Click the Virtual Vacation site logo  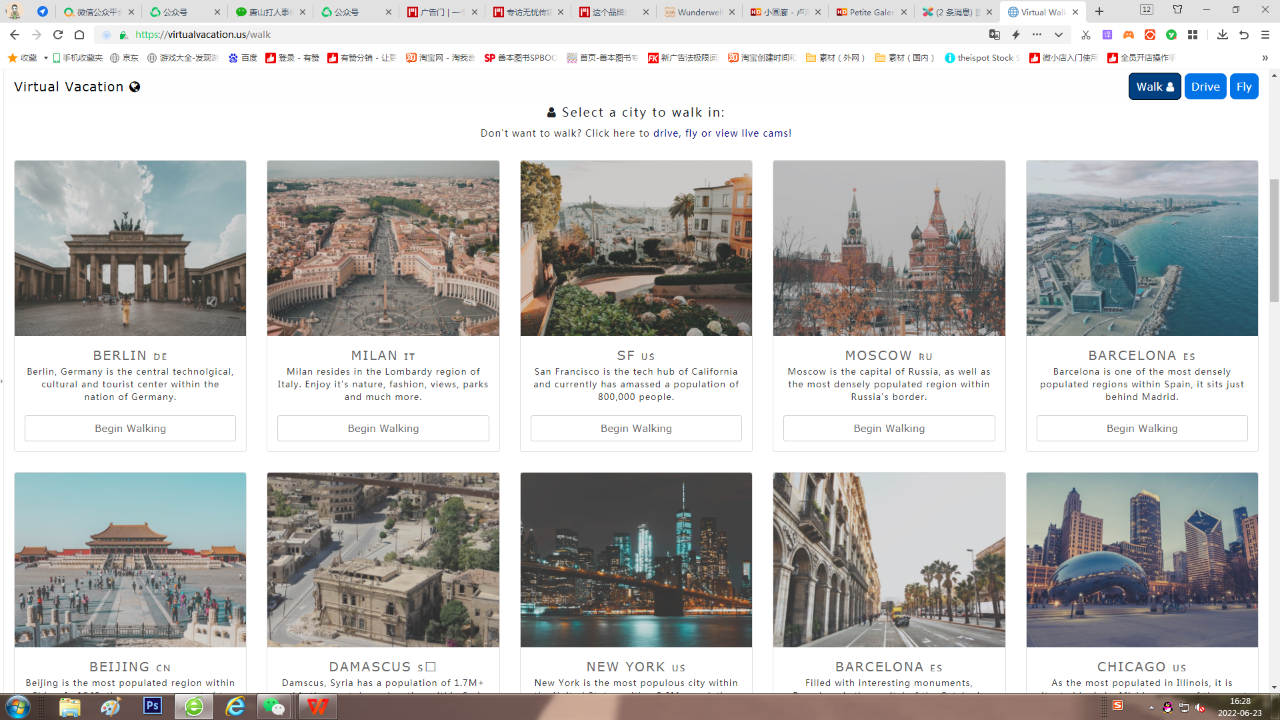tap(77, 87)
